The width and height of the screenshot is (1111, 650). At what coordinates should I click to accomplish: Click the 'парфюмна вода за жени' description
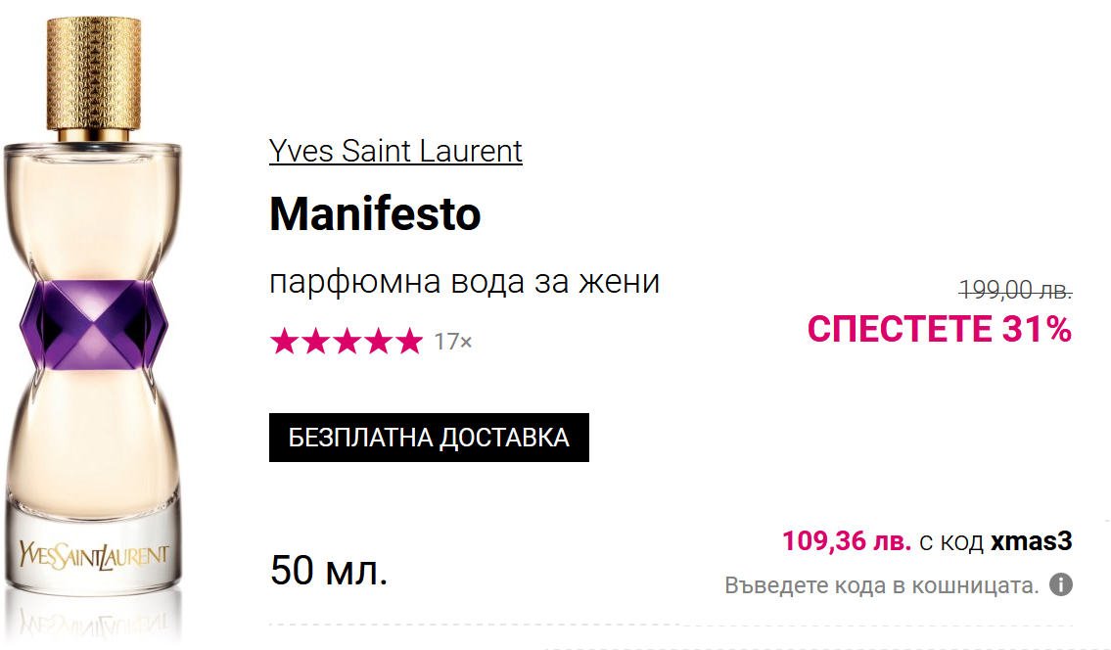point(464,282)
